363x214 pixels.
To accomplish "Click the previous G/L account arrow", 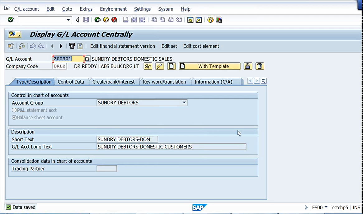I will [52, 46].
